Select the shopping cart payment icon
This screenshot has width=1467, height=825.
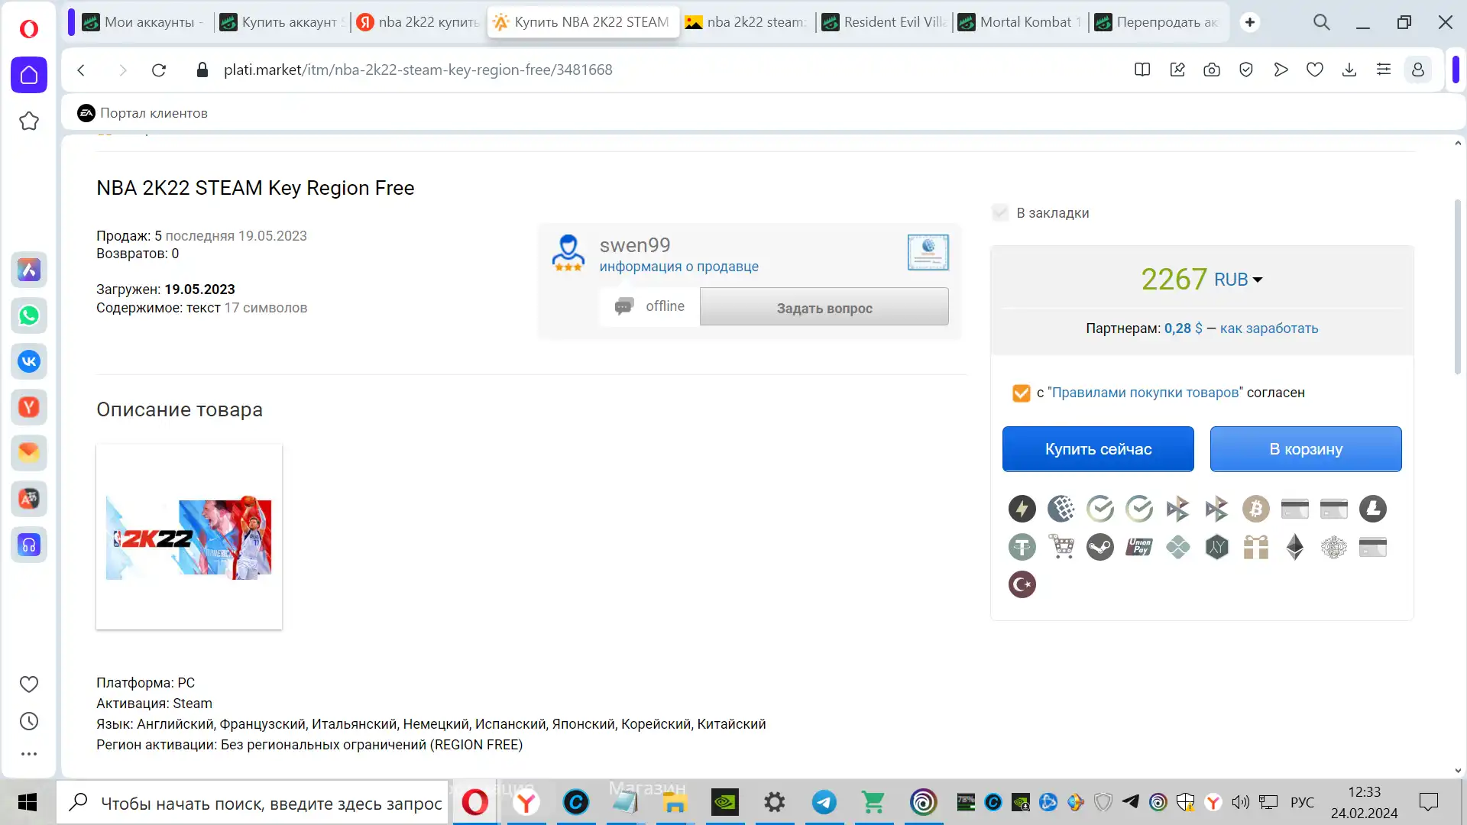(x=1061, y=547)
